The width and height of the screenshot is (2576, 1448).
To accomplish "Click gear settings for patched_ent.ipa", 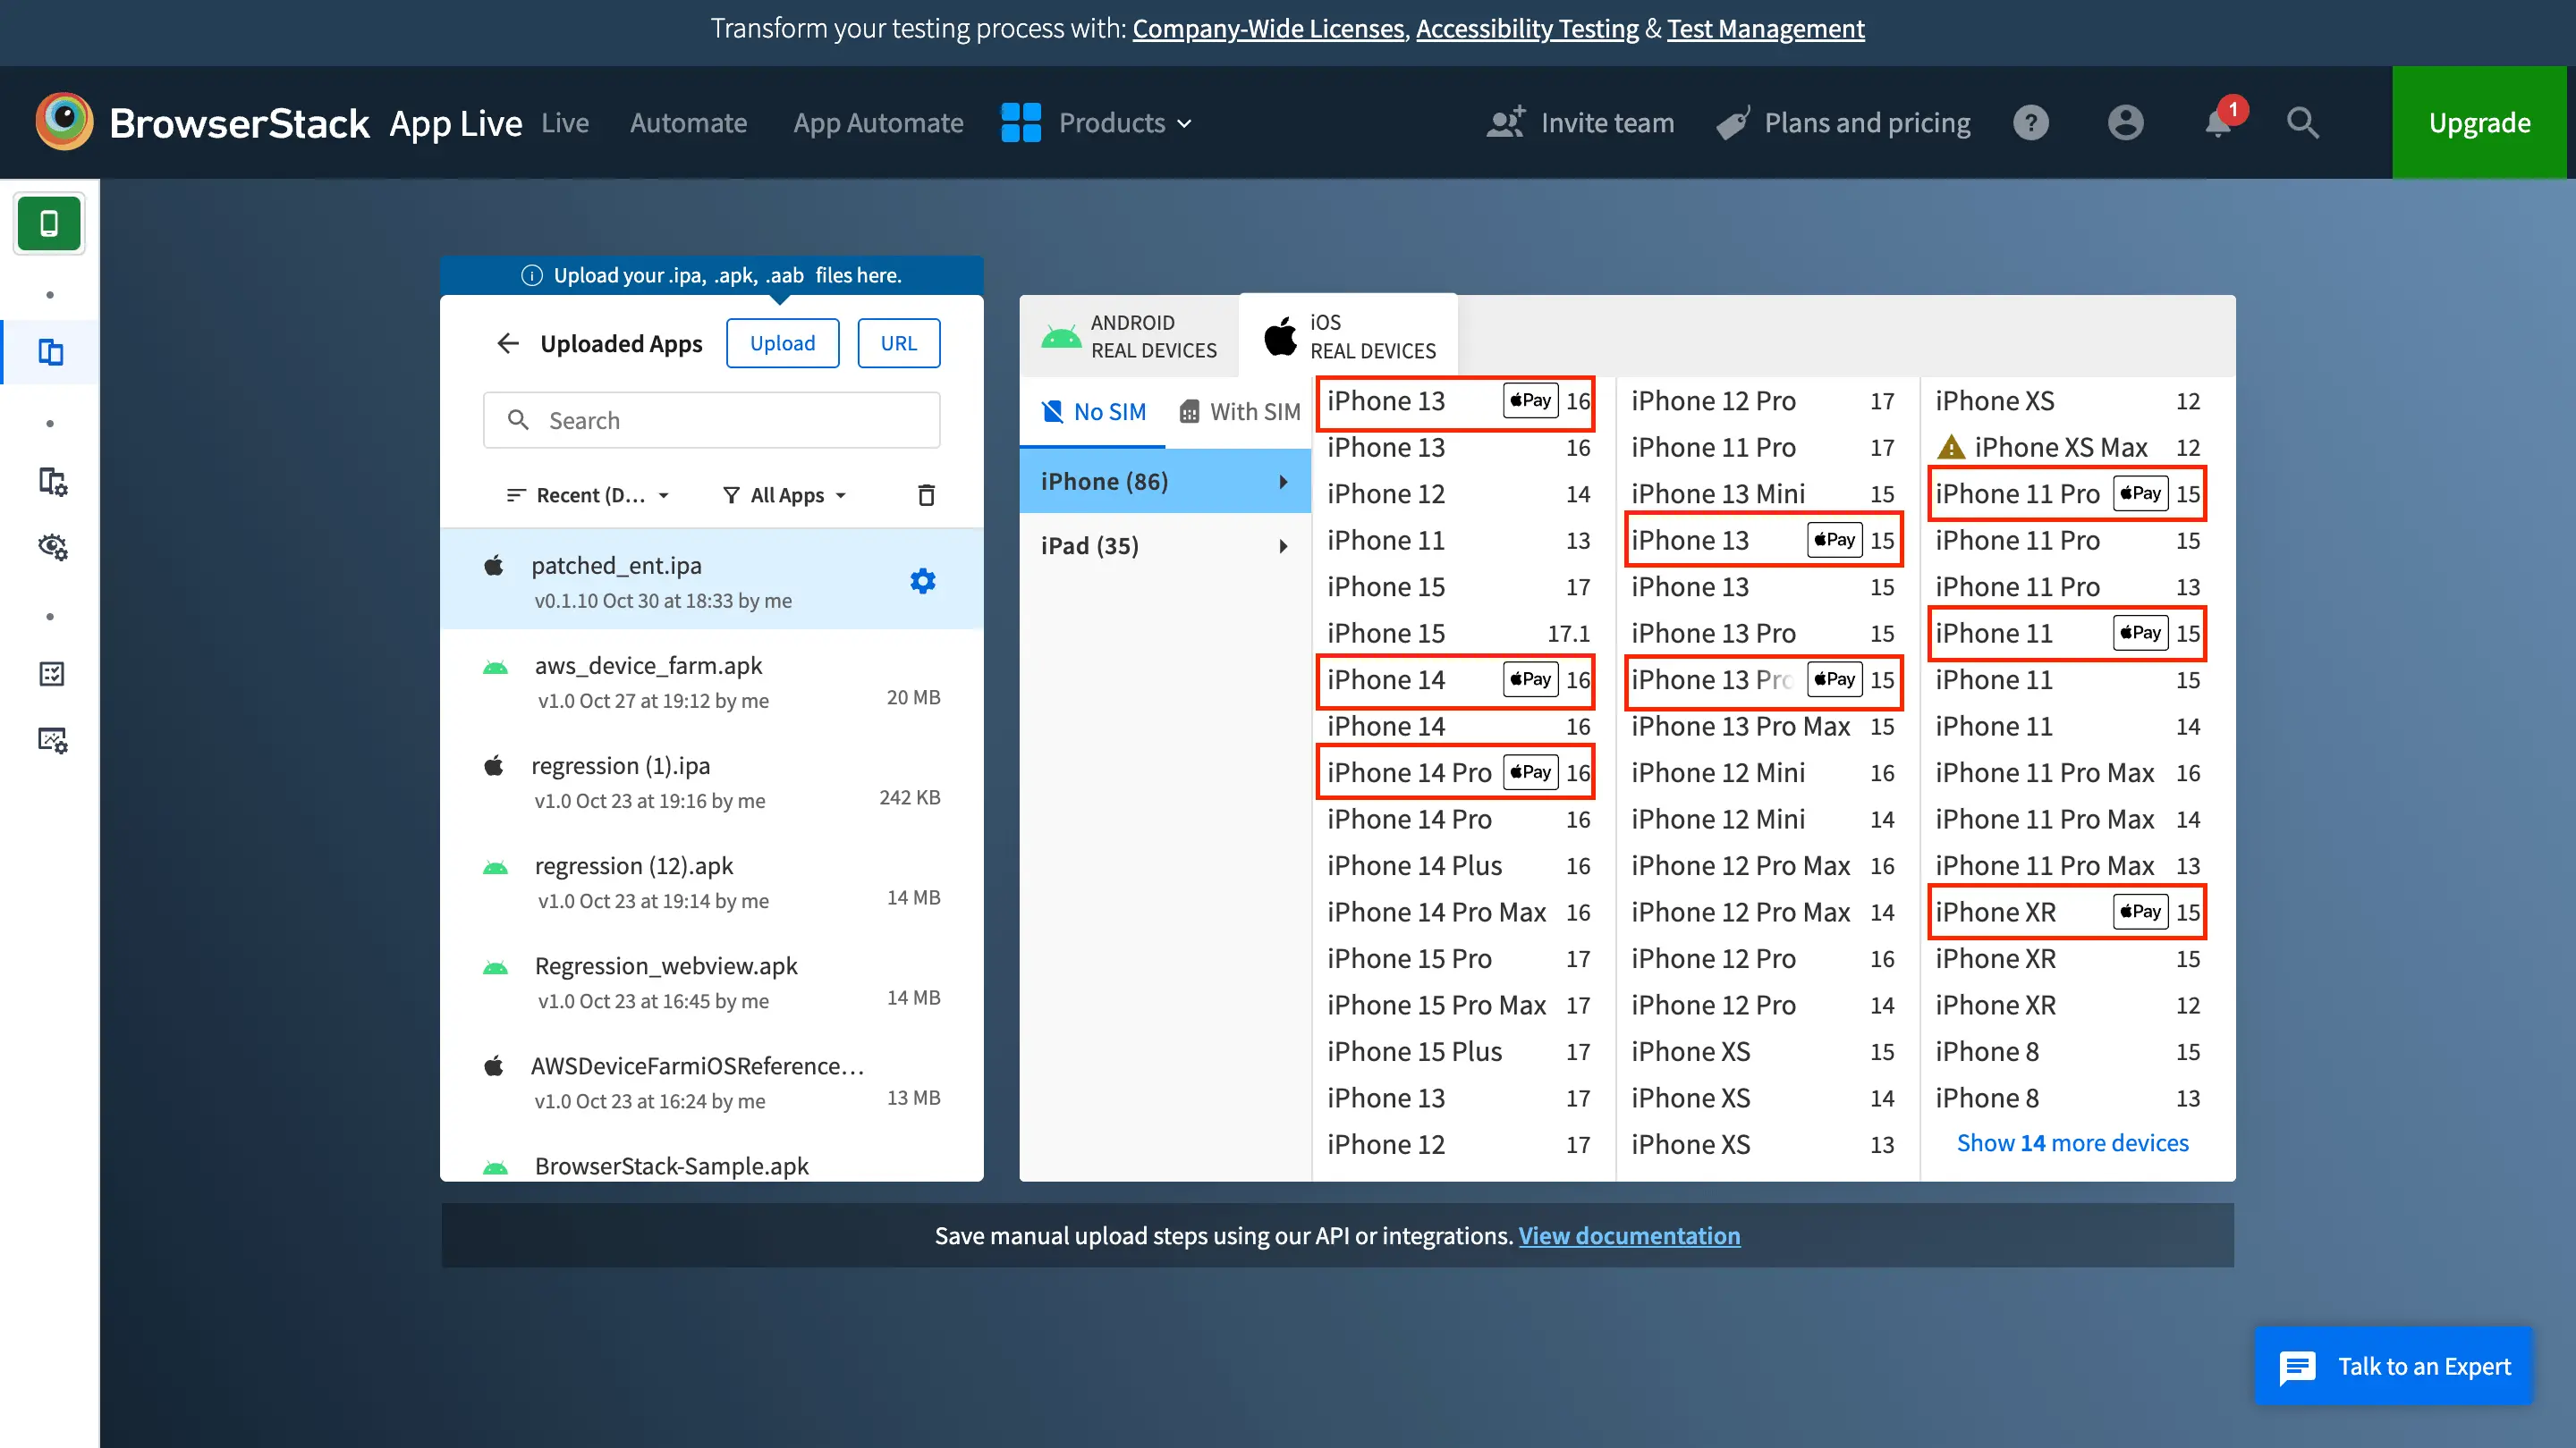I will (922, 581).
